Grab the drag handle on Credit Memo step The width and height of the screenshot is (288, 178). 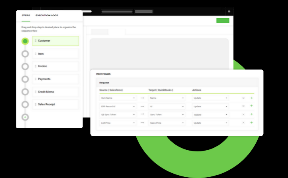[36, 92]
